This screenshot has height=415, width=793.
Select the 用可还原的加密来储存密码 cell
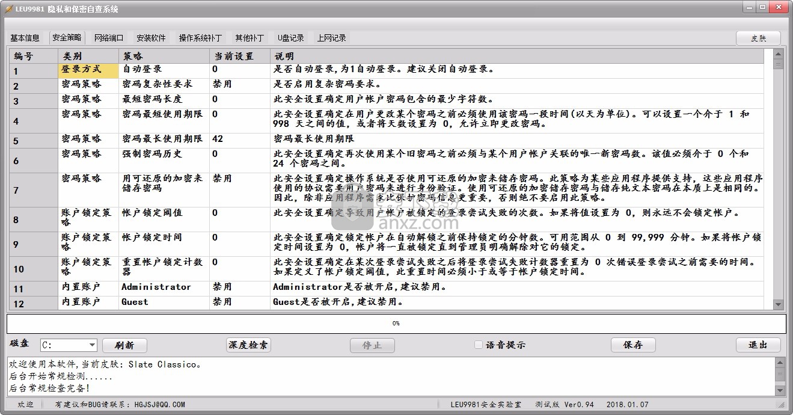(164, 190)
